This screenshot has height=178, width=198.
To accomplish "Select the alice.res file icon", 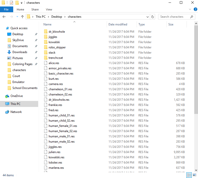I will (46, 63).
